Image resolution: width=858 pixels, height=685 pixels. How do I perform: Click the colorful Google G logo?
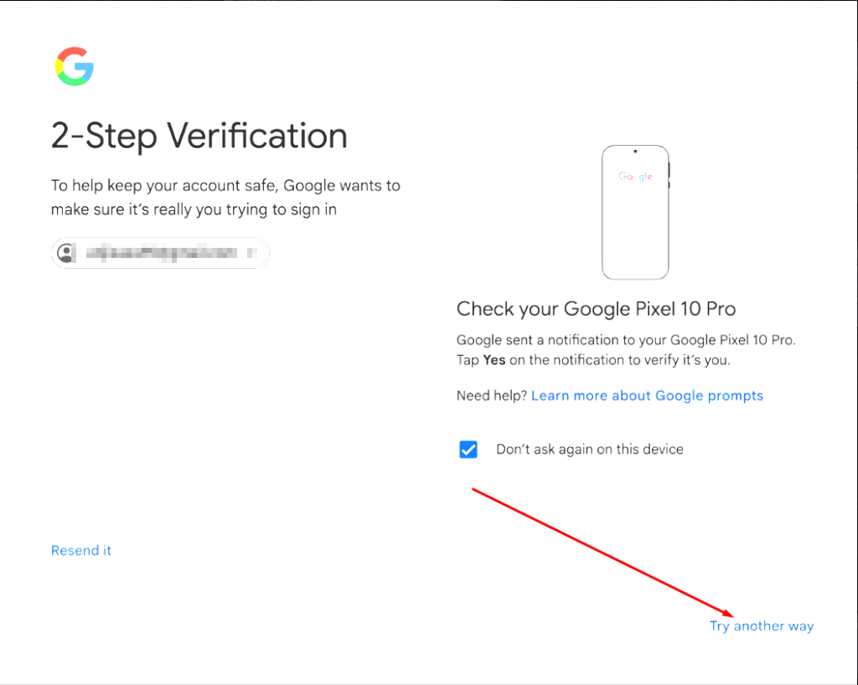tap(75, 66)
